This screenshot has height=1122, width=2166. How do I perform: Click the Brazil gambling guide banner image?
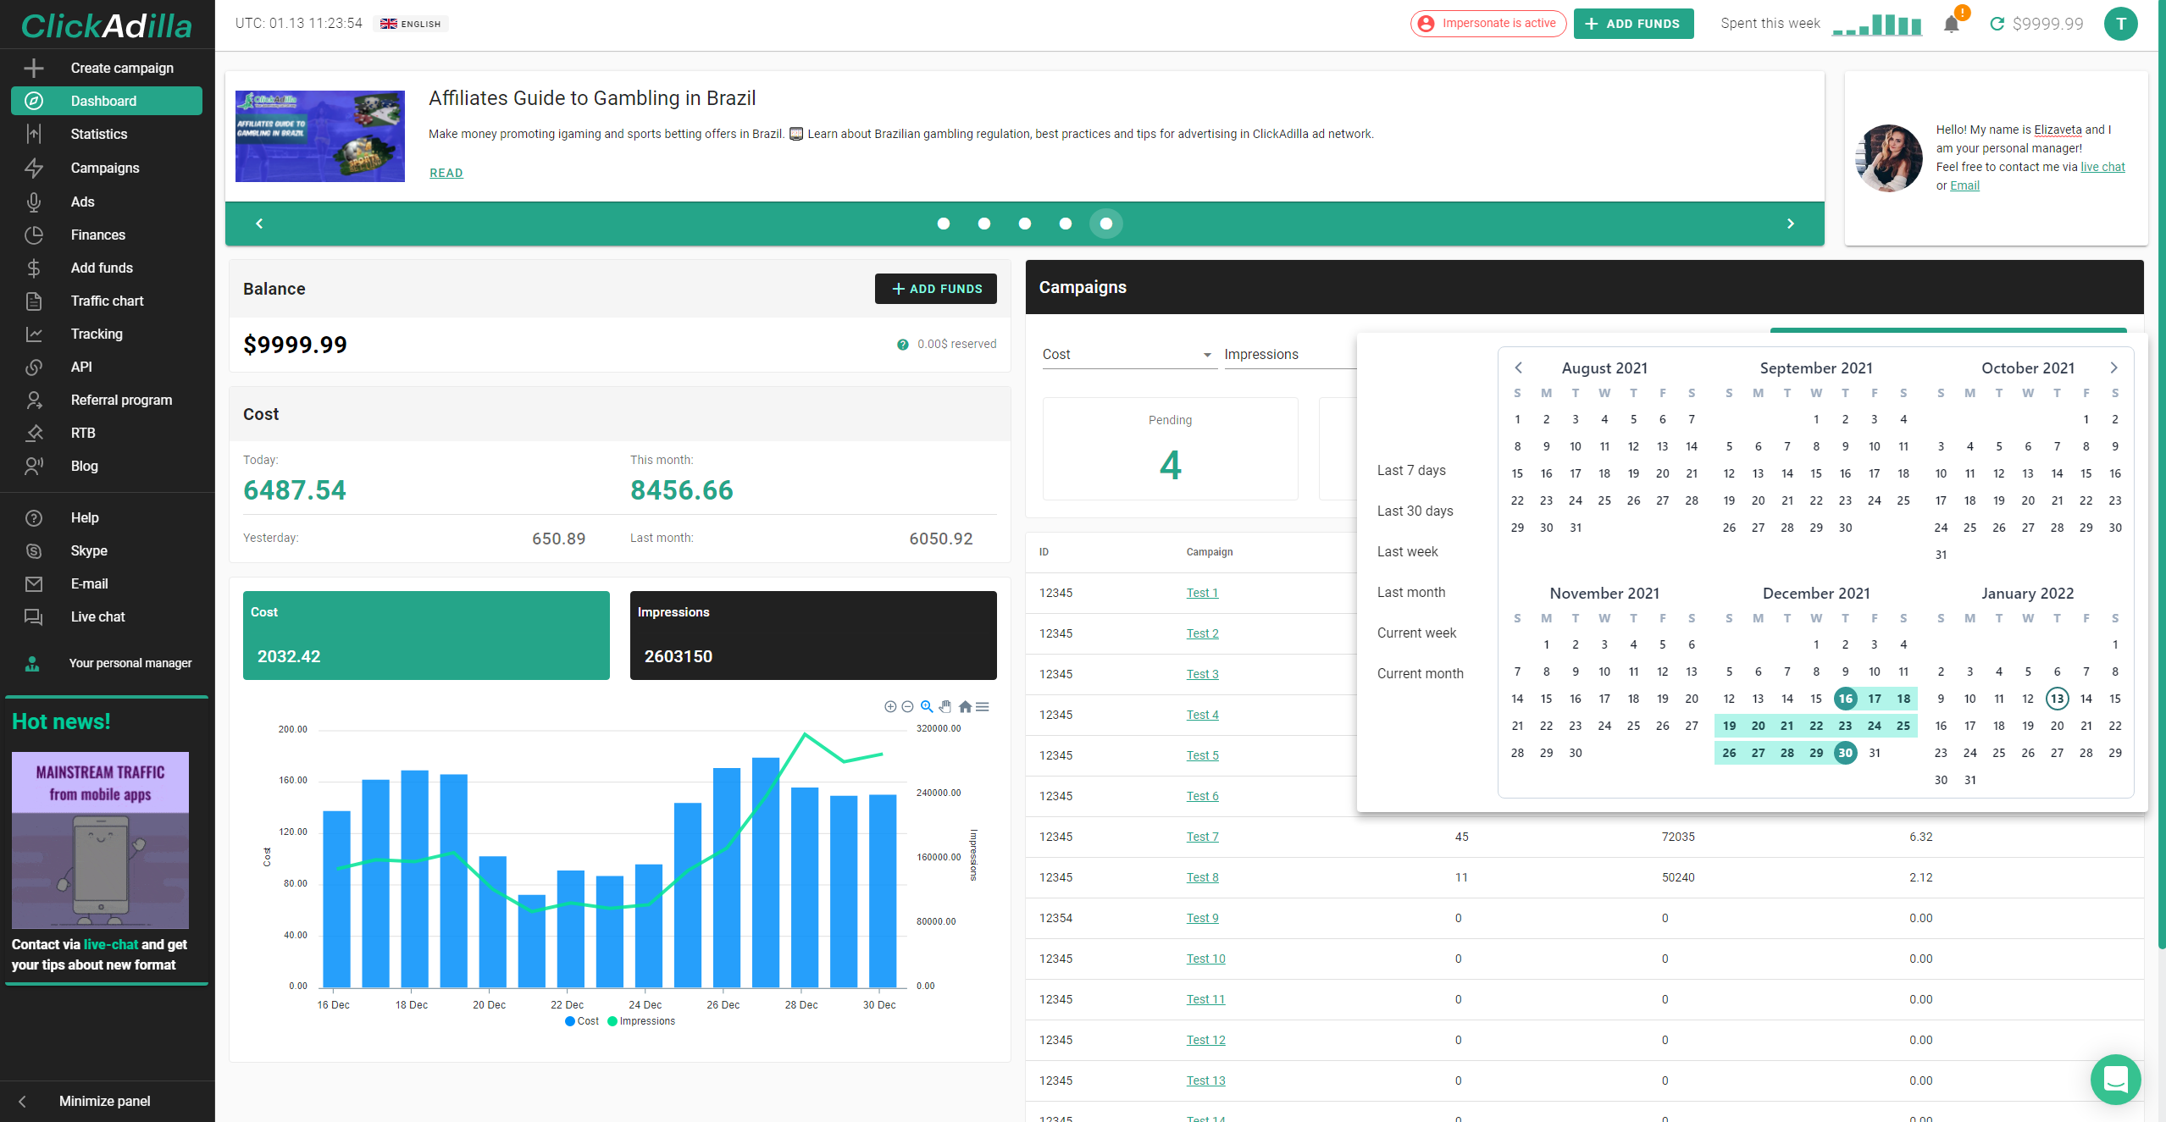coord(320,136)
